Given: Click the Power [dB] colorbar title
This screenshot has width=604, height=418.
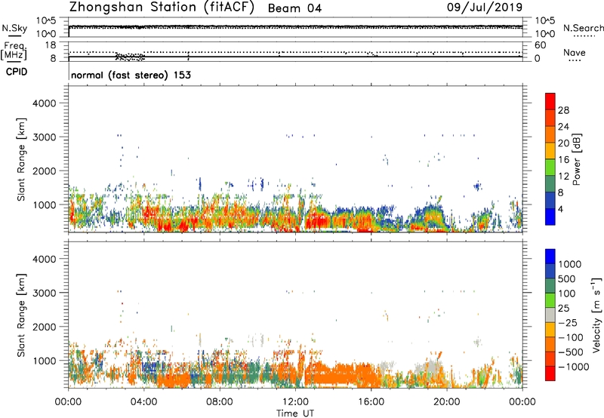Looking at the screenshot, I should [x=576, y=160].
